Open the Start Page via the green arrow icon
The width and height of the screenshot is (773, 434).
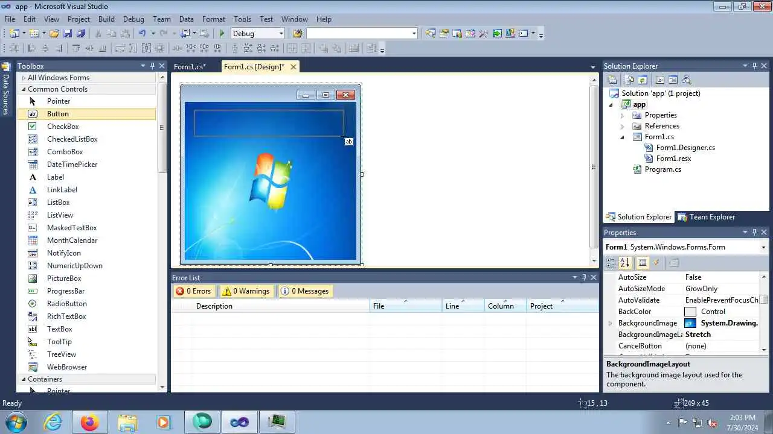click(496, 34)
